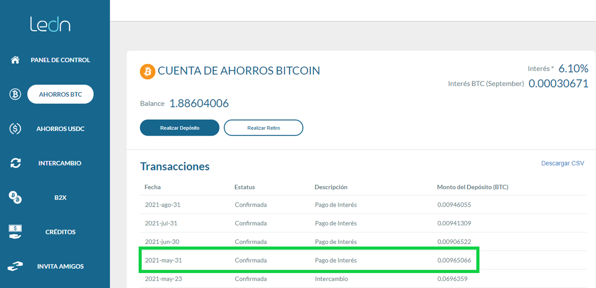The height and width of the screenshot is (288, 596).
Task: Select the 2021-may-23 date cell
Action: tap(163, 279)
